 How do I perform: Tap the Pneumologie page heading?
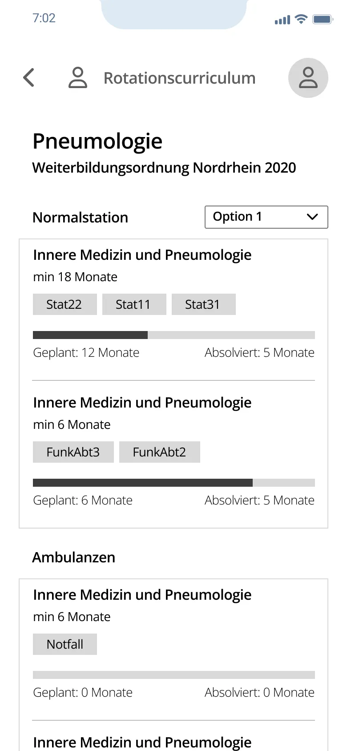coord(97,141)
